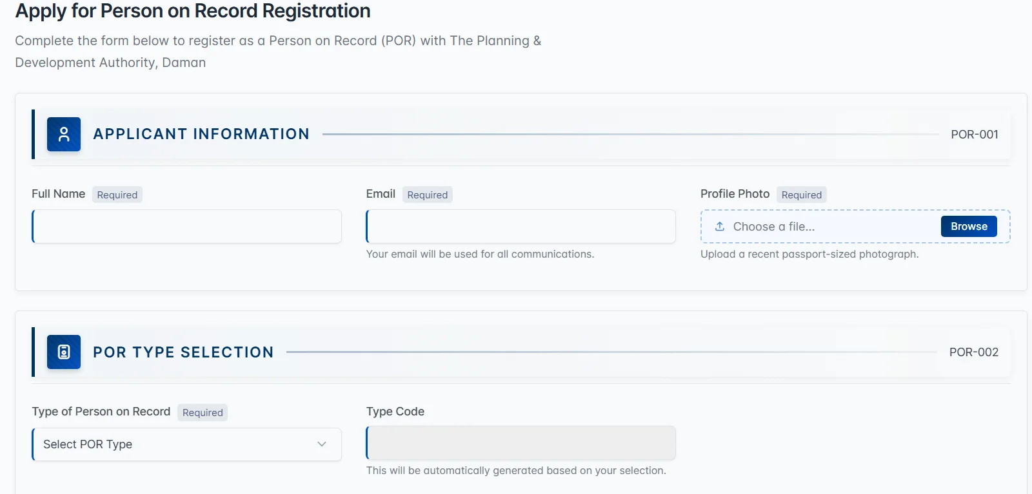Click the ID card icon in POR Type Selection
The image size is (1032, 494).
(x=63, y=352)
